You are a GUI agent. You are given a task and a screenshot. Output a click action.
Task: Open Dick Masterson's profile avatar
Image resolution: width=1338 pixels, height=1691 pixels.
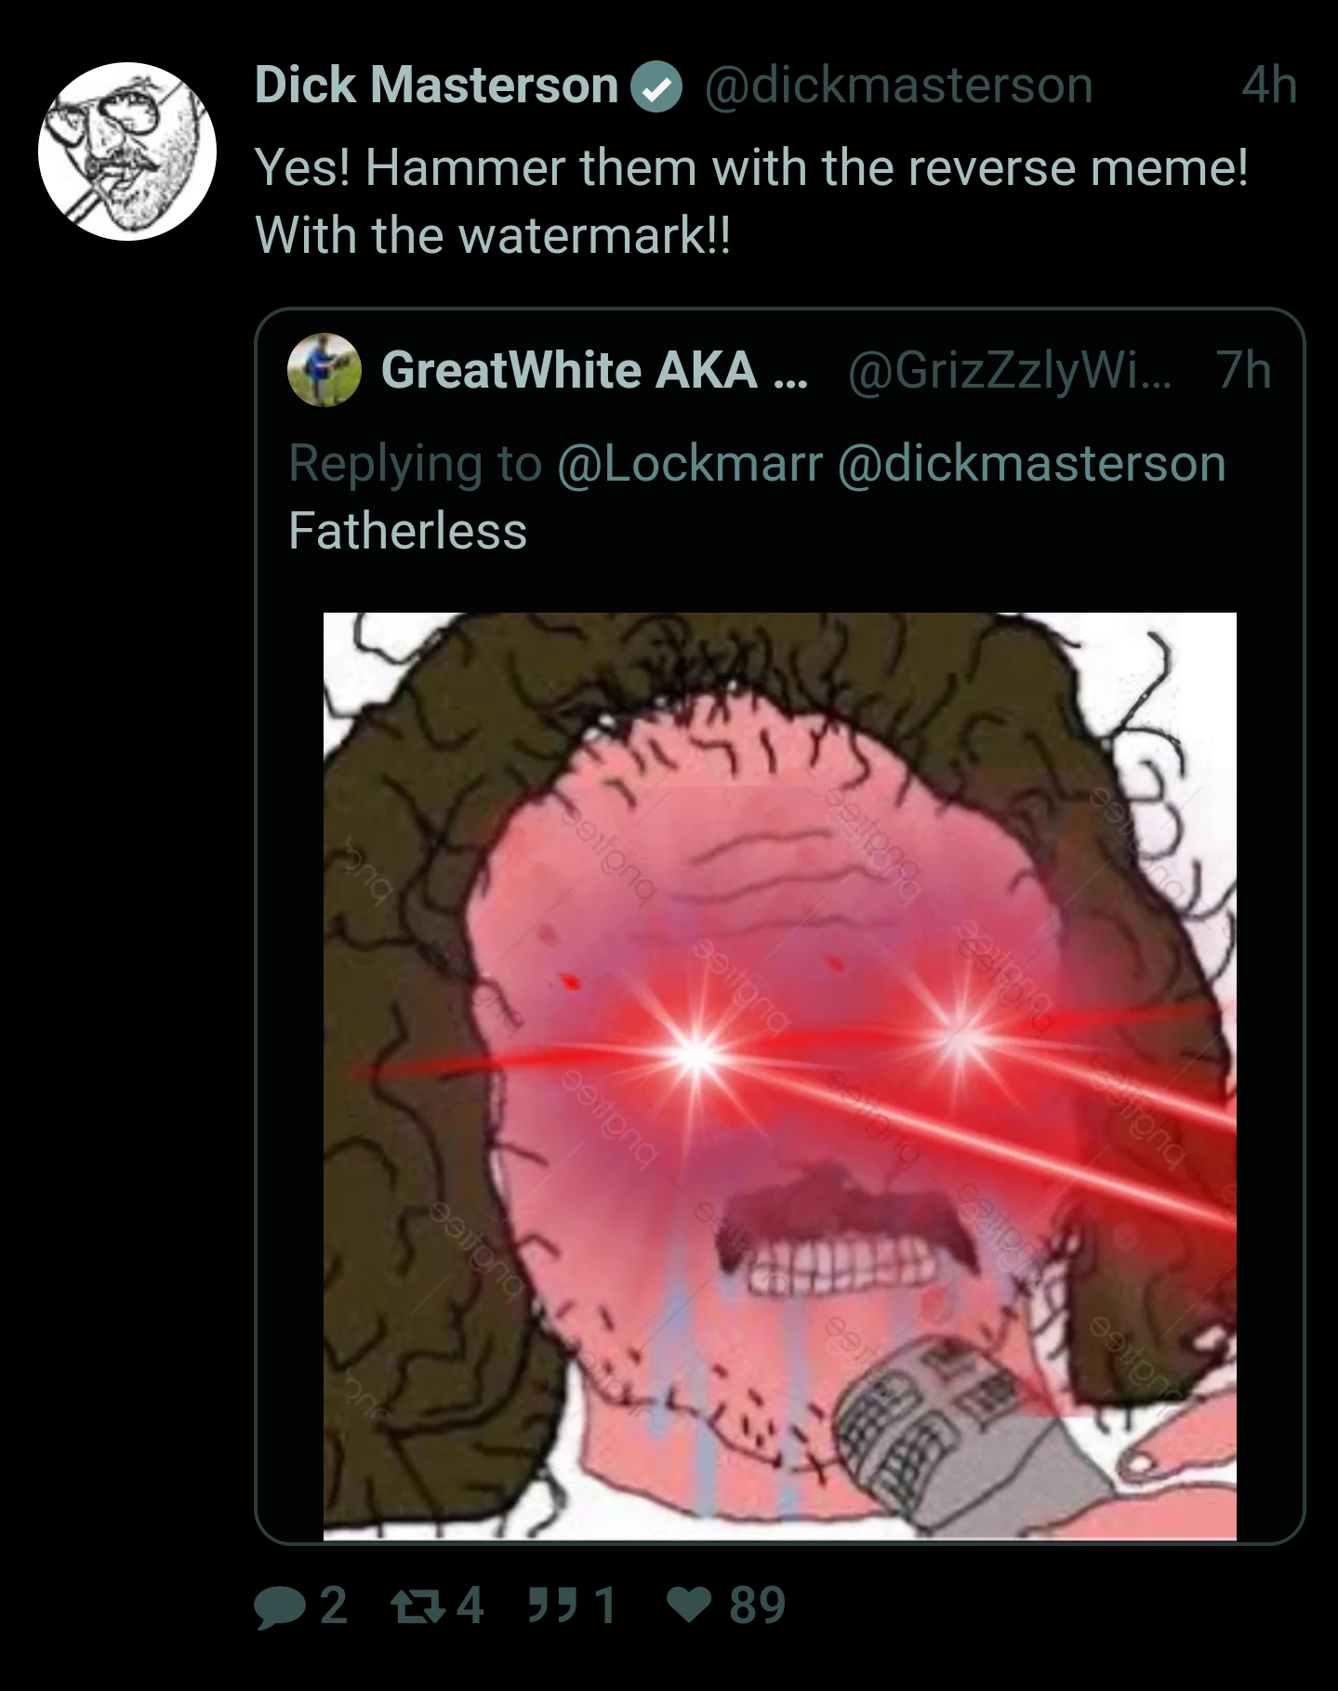[x=127, y=152]
